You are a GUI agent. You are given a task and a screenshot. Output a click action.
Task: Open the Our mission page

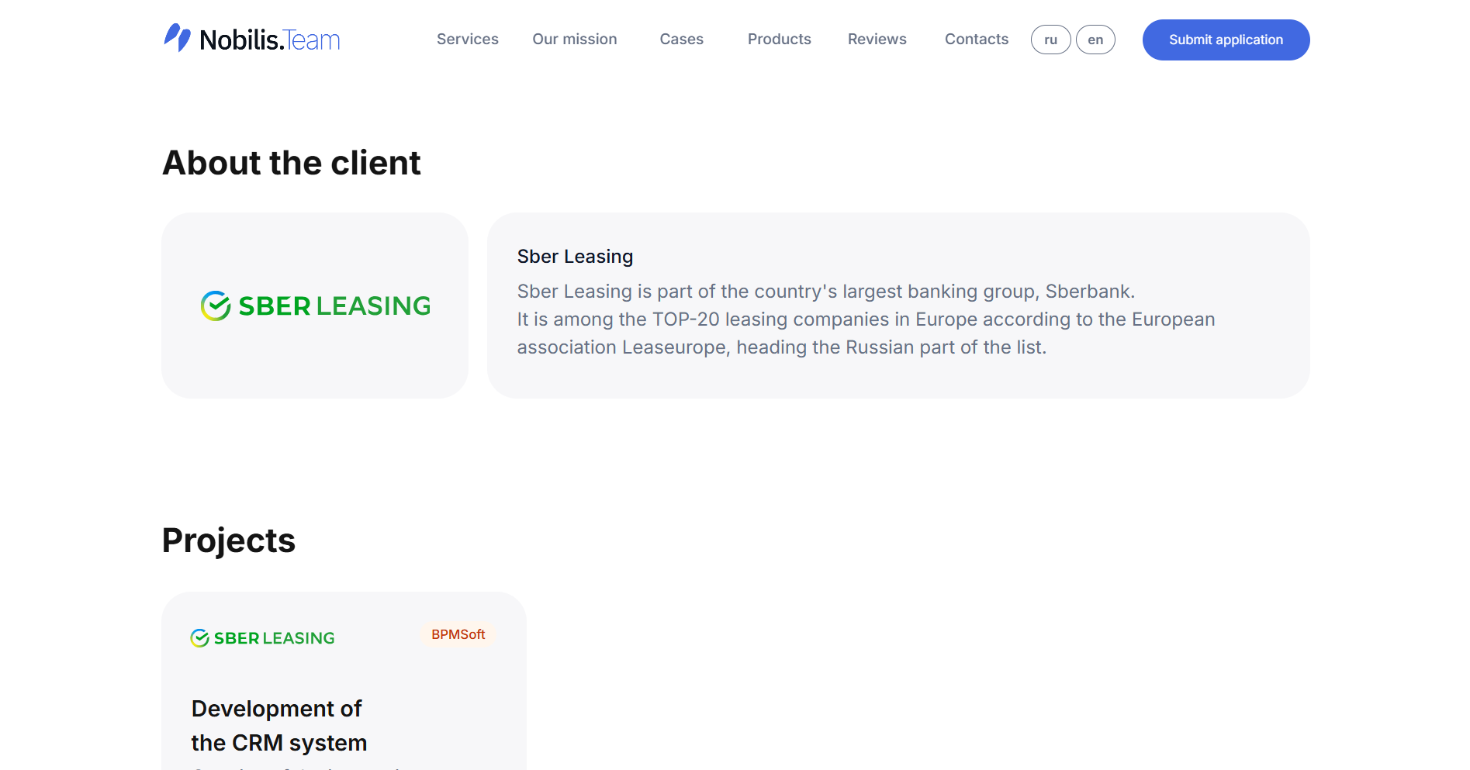(x=574, y=39)
